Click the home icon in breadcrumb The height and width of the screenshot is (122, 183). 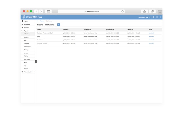pyautogui.click(x=37, y=21)
